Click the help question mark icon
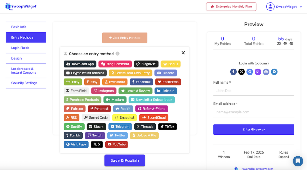The width and height of the screenshot is (307, 170). coord(118,54)
